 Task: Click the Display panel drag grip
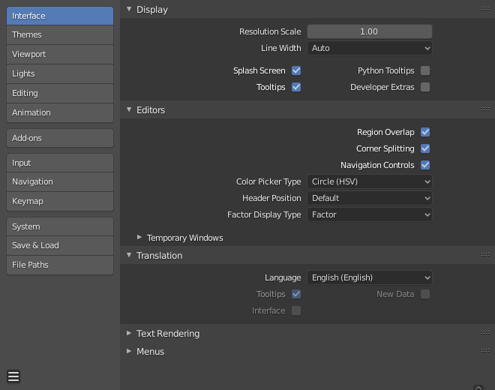(x=485, y=9)
